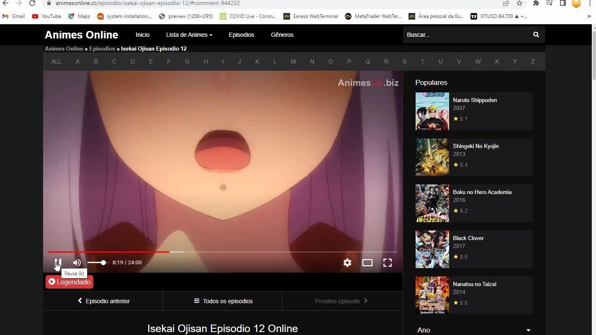Select the Legendado button
The height and width of the screenshot is (335, 596).
click(69, 282)
